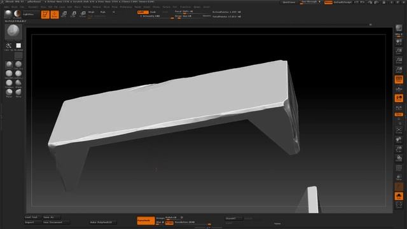
Task: Toggle the Floor grid button
Action: 399,89
